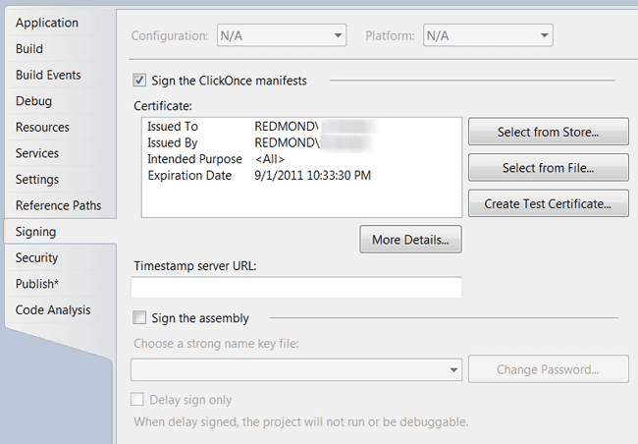Open the Reference Paths tab
This screenshot has width=638, height=444.
point(60,205)
